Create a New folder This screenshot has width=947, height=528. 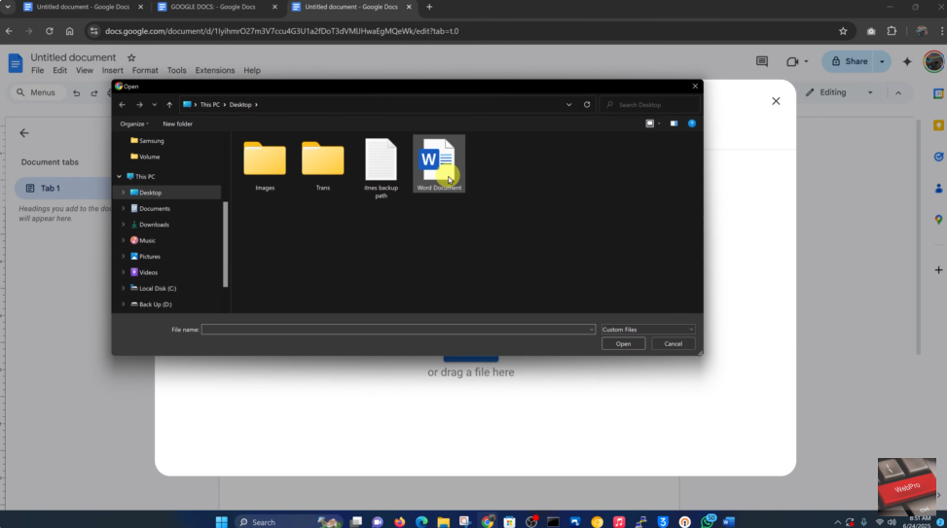[x=177, y=123]
